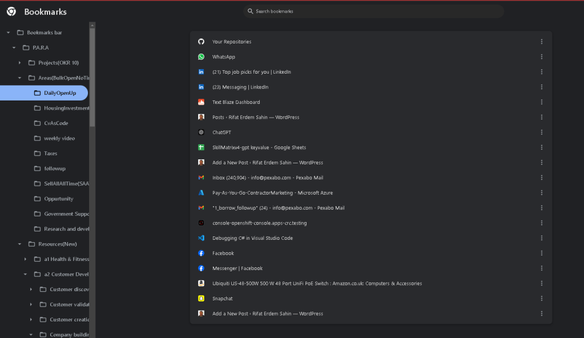Click LinkedIn icon for Messaging bookmark
Screen dimensions: 584x338
coord(201,87)
